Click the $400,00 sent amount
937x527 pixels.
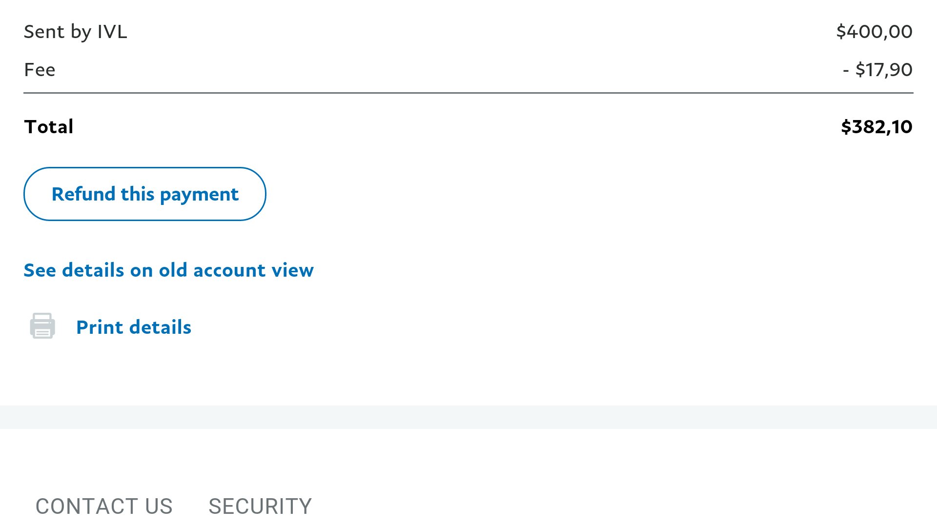pyautogui.click(x=874, y=32)
